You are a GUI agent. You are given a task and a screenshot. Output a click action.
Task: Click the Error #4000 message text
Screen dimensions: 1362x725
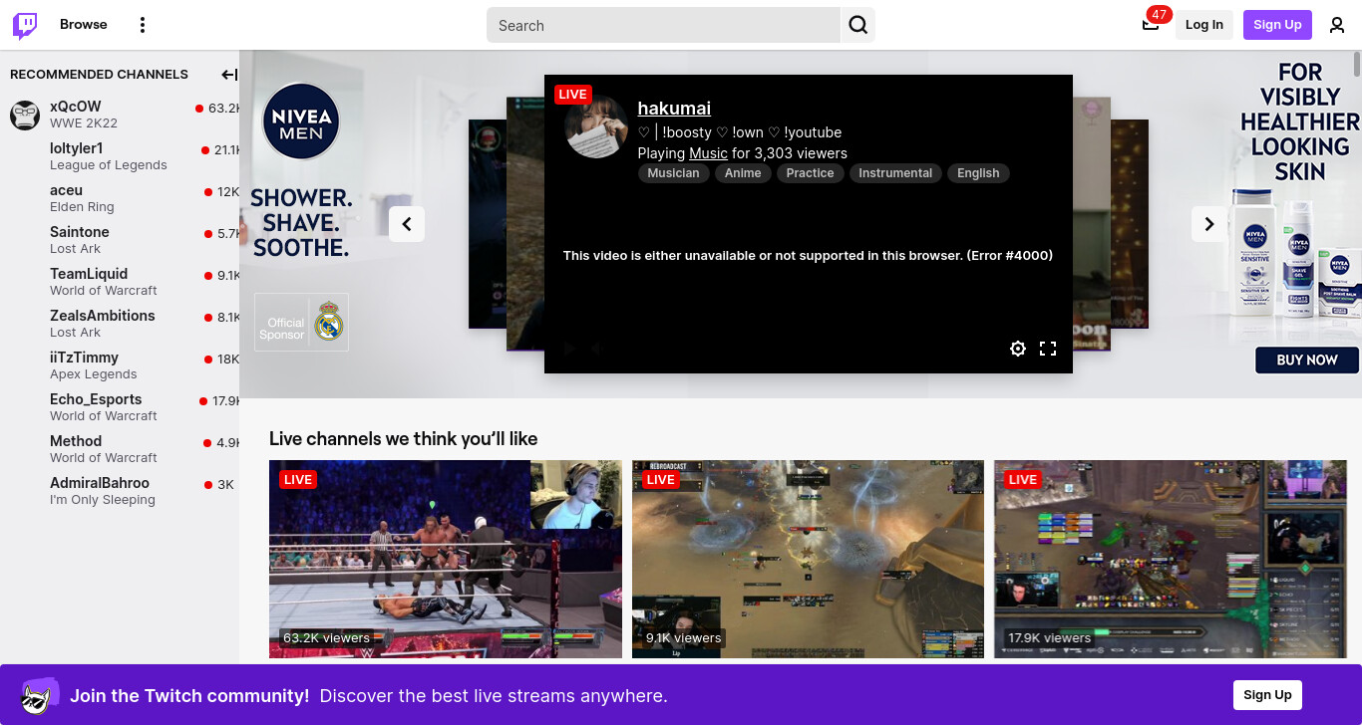tap(808, 256)
